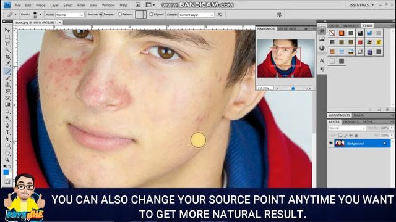Select the Magic Wand tool
This screenshot has height=222, width=396.
[x=7, y=51]
